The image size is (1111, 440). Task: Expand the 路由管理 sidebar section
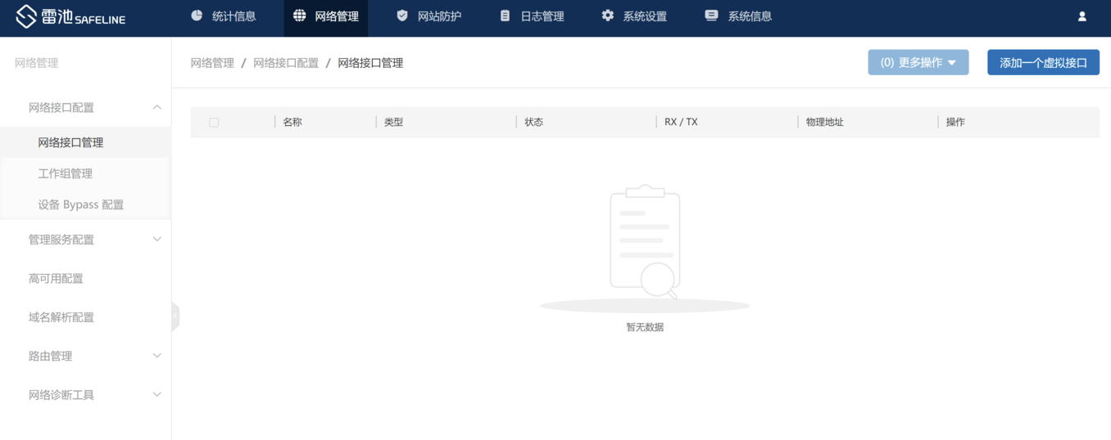click(156, 356)
